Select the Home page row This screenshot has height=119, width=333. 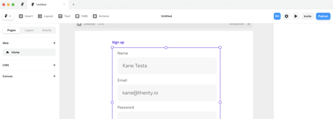(x=29, y=52)
